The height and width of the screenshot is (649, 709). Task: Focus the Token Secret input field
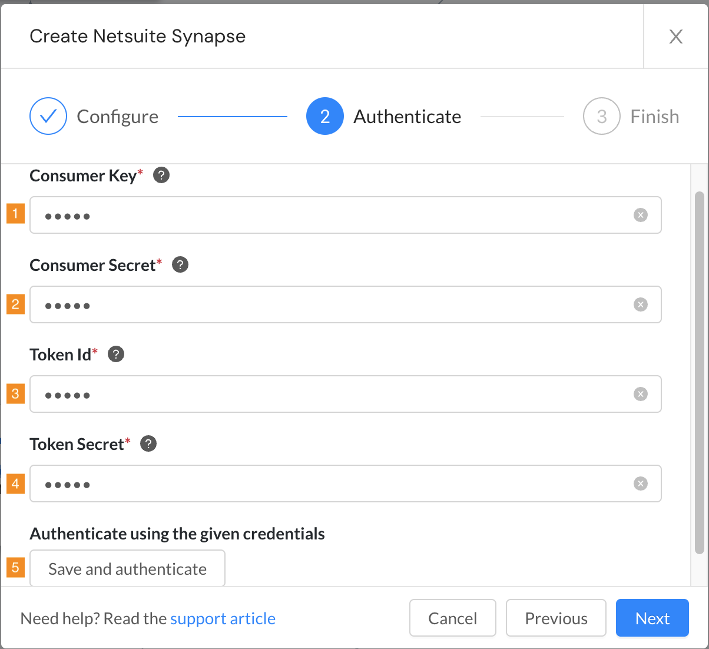pos(346,484)
